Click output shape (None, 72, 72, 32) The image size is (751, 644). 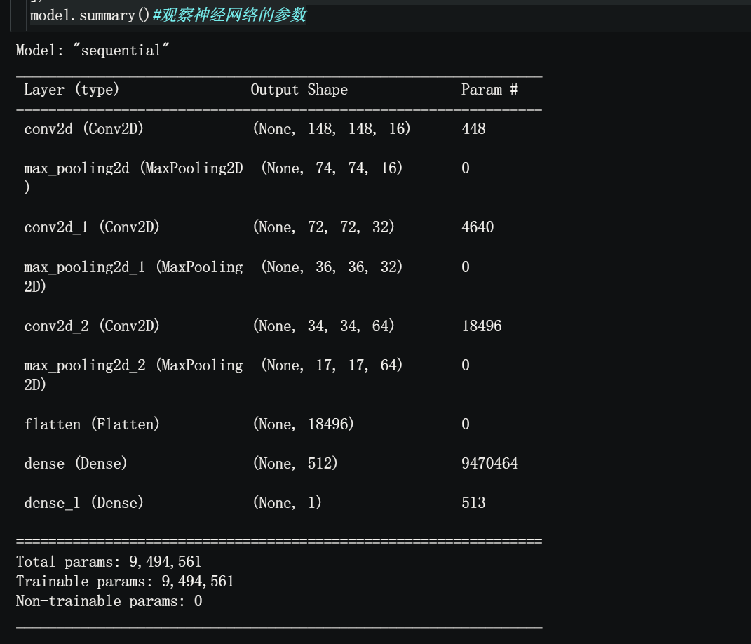click(x=323, y=227)
